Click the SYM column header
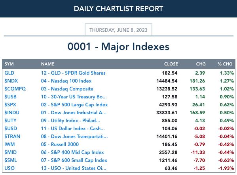Image resolution: width=237 pixels, height=175 pixels. point(9,64)
